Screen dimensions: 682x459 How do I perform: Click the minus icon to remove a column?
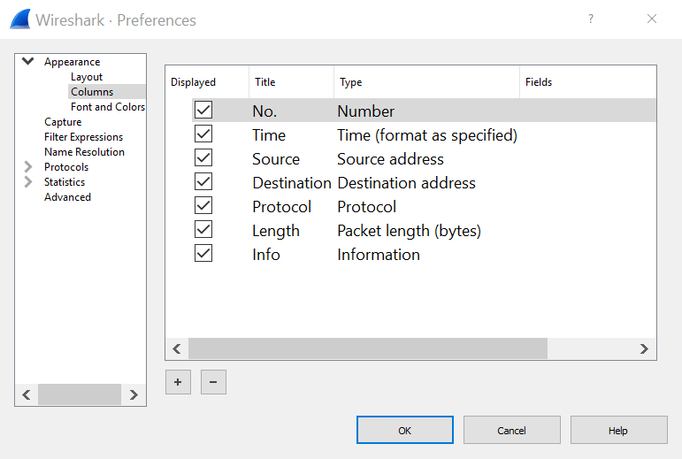pyautogui.click(x=213, y=382)
